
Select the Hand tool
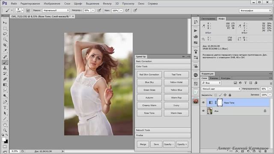pyautogui.click(x=5, y=125)
